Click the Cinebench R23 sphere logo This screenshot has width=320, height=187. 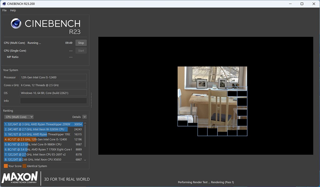coord(16,24)
